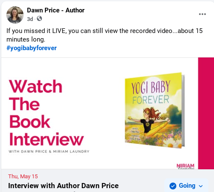This screenshot has width=214, height=192.
Task: Follow the #yogibabyforever hashtag
Action: [x=32, y=48]
